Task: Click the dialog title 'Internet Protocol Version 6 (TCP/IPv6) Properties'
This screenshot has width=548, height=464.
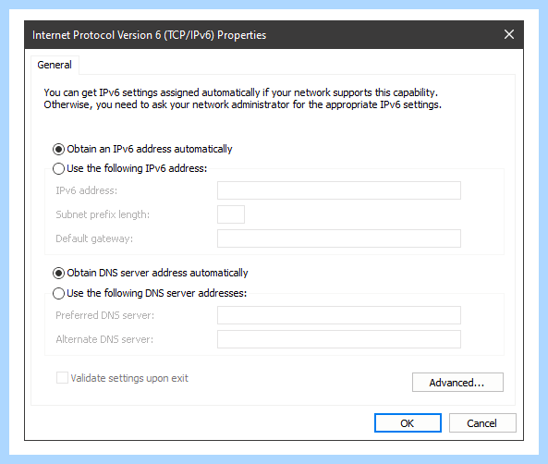Action: coord(149,35)
